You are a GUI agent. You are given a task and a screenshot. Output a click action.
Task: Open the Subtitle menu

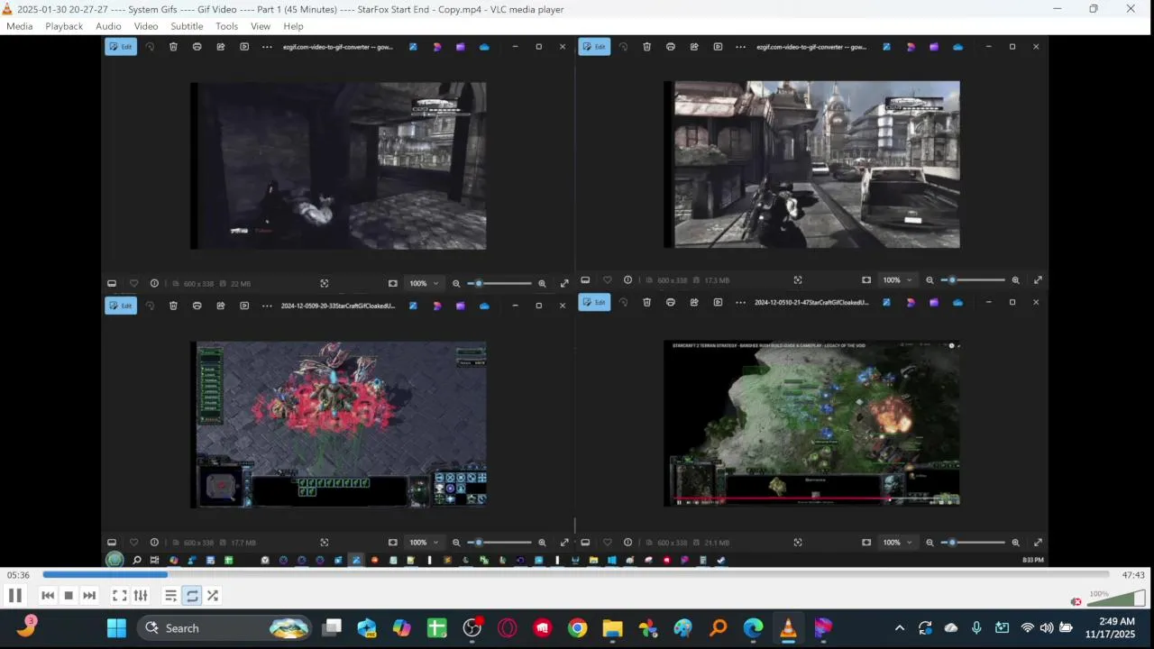tap(187, 26)
